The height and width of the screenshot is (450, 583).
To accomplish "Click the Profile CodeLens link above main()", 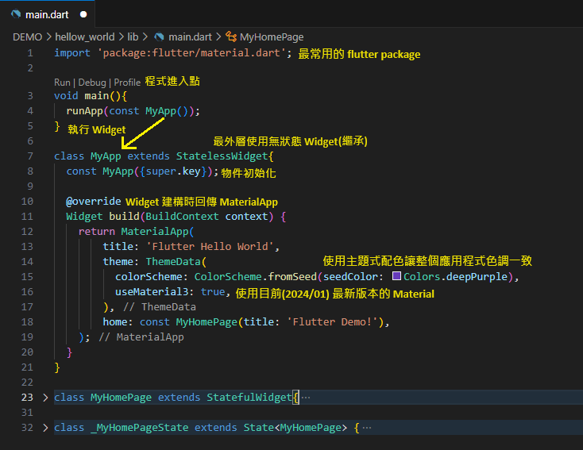I will click(x=127, y=83).
